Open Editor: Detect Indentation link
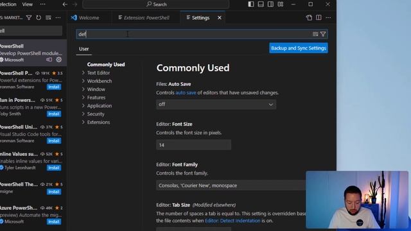 point(232,221)
